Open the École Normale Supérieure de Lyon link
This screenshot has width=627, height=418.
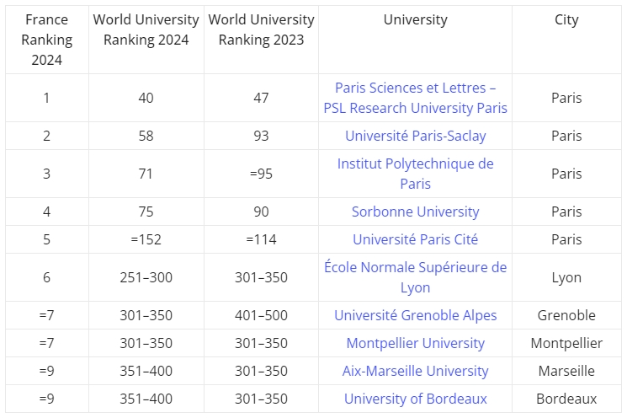[415, 277]
